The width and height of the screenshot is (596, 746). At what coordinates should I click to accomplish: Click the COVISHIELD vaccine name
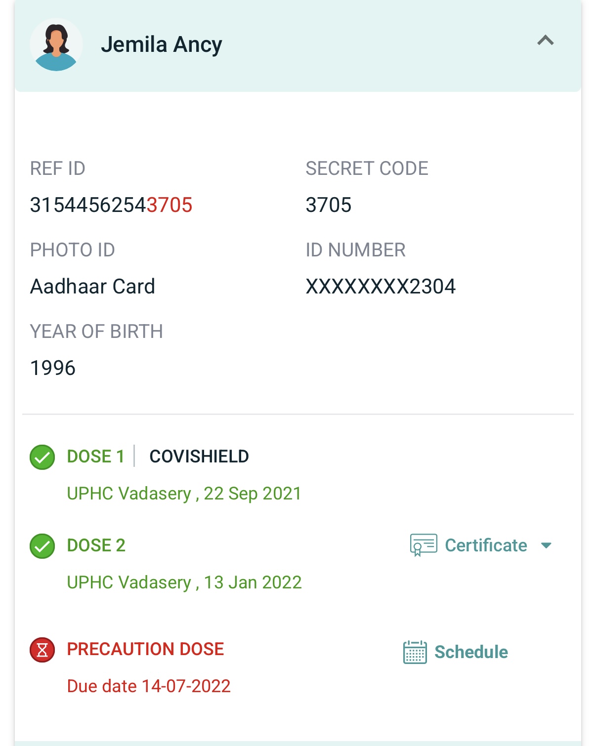[199, 456]
